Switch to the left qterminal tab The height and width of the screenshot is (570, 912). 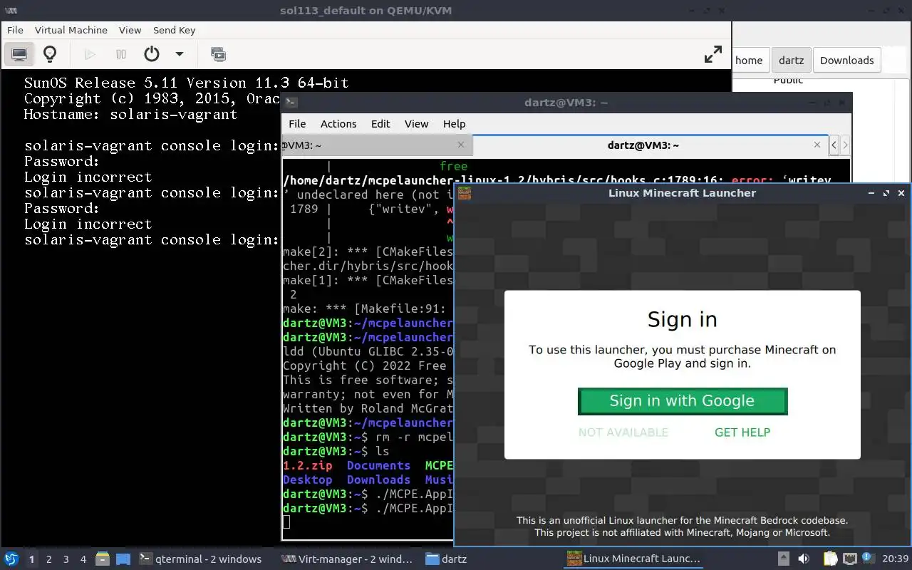coord(376,145)
